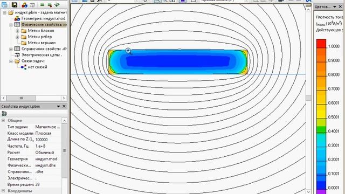Click the table icon beside Физические свойства
The image size is (345, 194).
(17, 25)
